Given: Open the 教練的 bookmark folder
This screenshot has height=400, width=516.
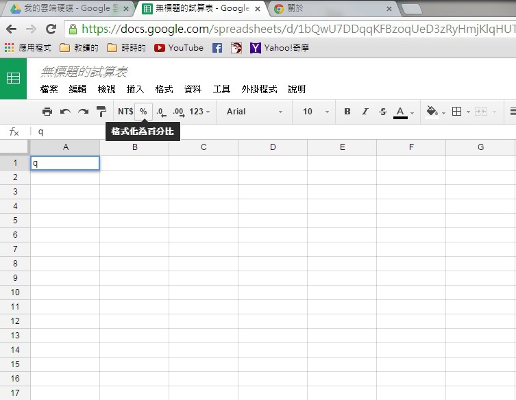Looking at the screenshot, I should click(79, 48).
